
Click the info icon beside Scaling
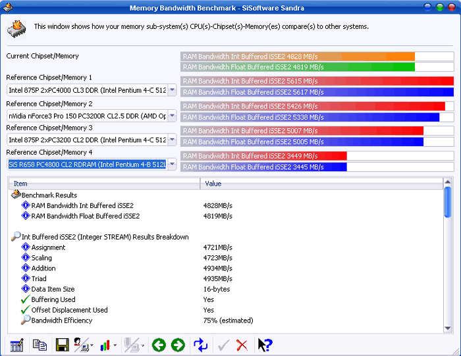[26, 257]
